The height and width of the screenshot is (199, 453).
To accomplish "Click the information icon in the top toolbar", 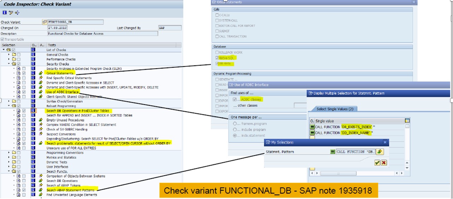I will [4, 13].
